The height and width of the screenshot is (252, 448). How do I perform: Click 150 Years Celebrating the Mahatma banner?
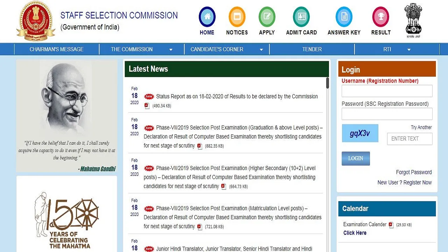point(66,219)
